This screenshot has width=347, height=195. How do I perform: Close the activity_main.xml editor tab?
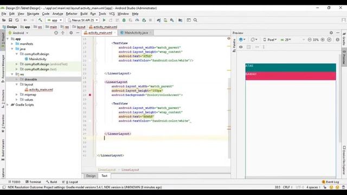pos(115,32)
